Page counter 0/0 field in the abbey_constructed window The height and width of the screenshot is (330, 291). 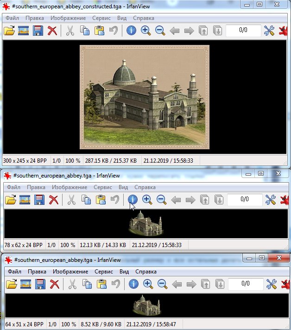coord(243,30)
